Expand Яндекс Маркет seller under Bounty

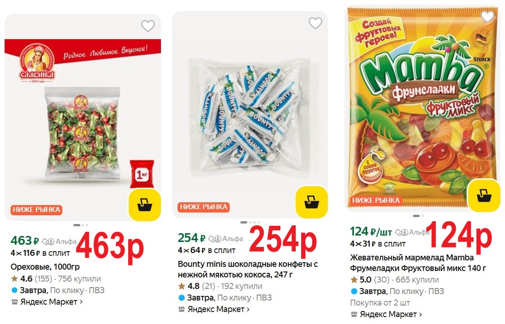(214, 309)
